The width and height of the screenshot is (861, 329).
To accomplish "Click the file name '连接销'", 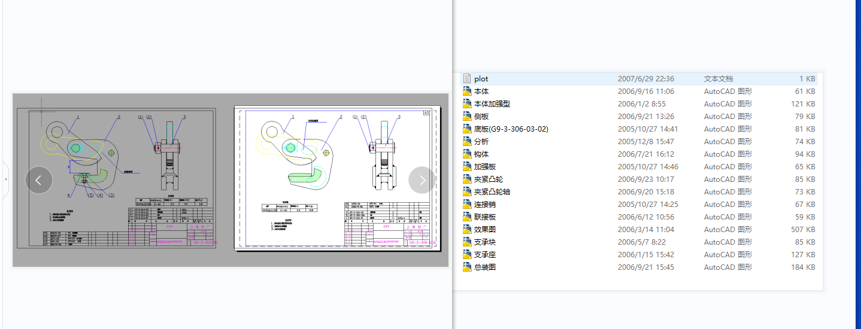I will [485, 205].
